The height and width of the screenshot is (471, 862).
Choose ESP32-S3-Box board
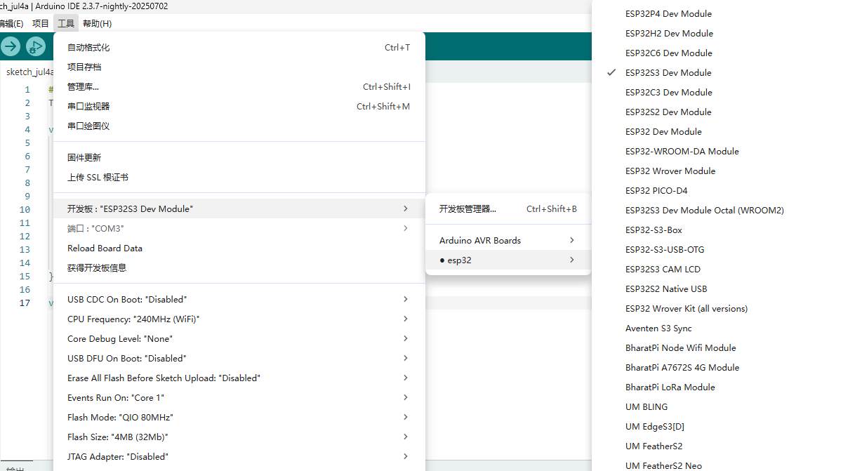(x=727, y=230)
